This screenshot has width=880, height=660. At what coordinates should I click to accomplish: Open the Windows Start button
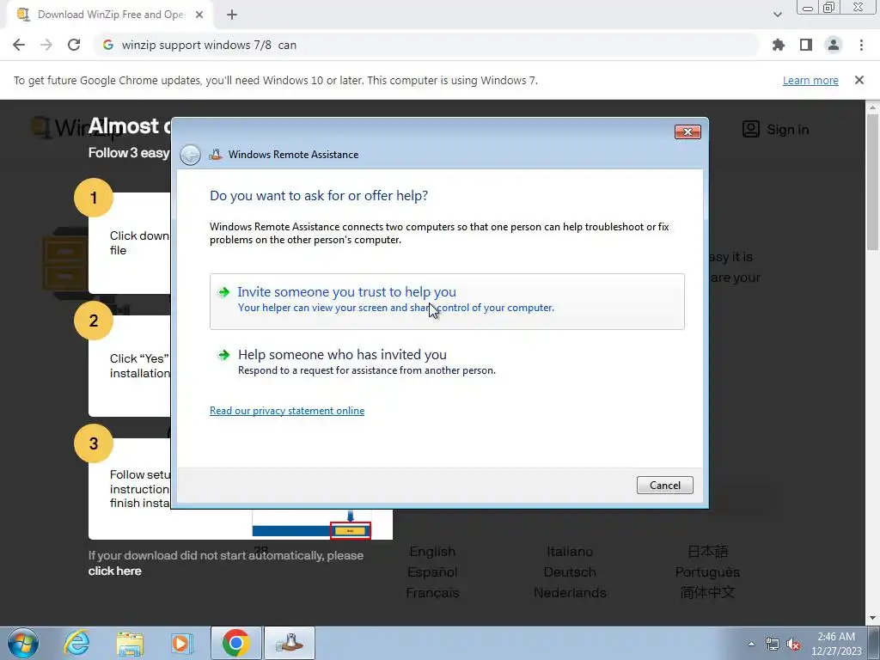coord(23,643)
